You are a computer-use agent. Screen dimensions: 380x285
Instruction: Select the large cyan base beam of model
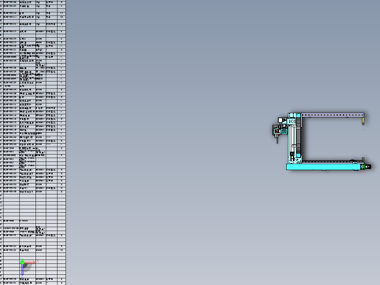tap(324, 166)
